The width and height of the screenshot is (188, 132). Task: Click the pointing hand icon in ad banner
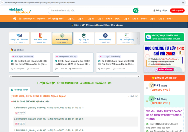point(156,70)
